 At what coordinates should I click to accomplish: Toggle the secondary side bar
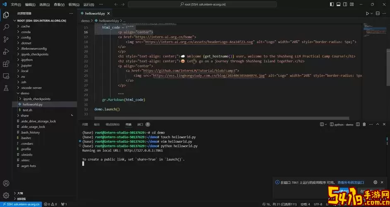pos(345,4)
